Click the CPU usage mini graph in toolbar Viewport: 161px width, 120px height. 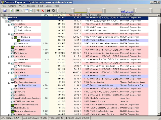pyautogui.click(x=65, y=11)
